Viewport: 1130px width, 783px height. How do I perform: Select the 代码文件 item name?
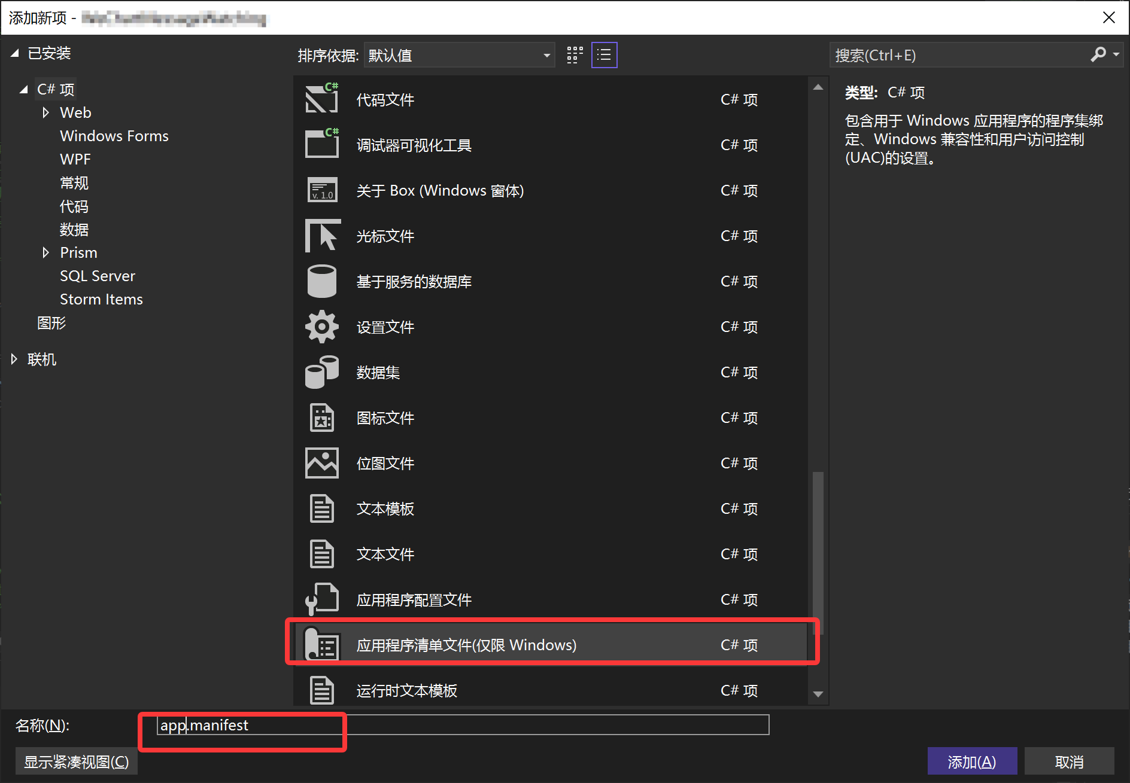tap(385, 99)
